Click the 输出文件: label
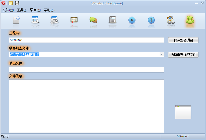 pos(16,63)
